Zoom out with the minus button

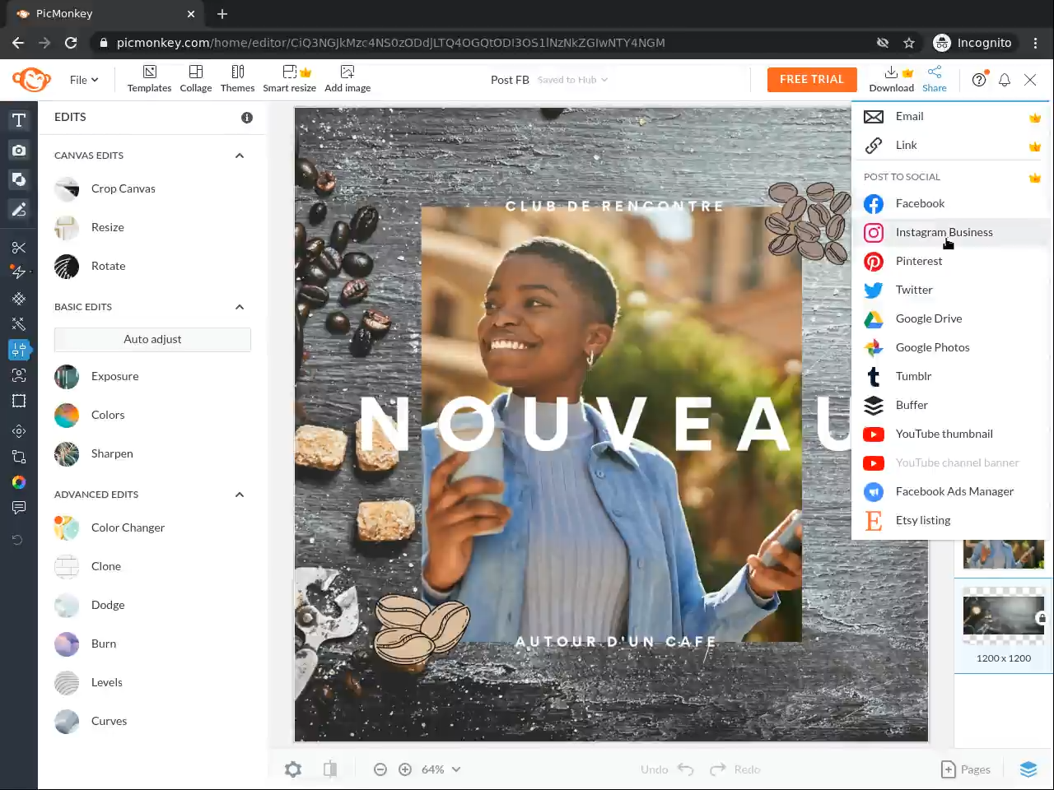pos(380,769)
